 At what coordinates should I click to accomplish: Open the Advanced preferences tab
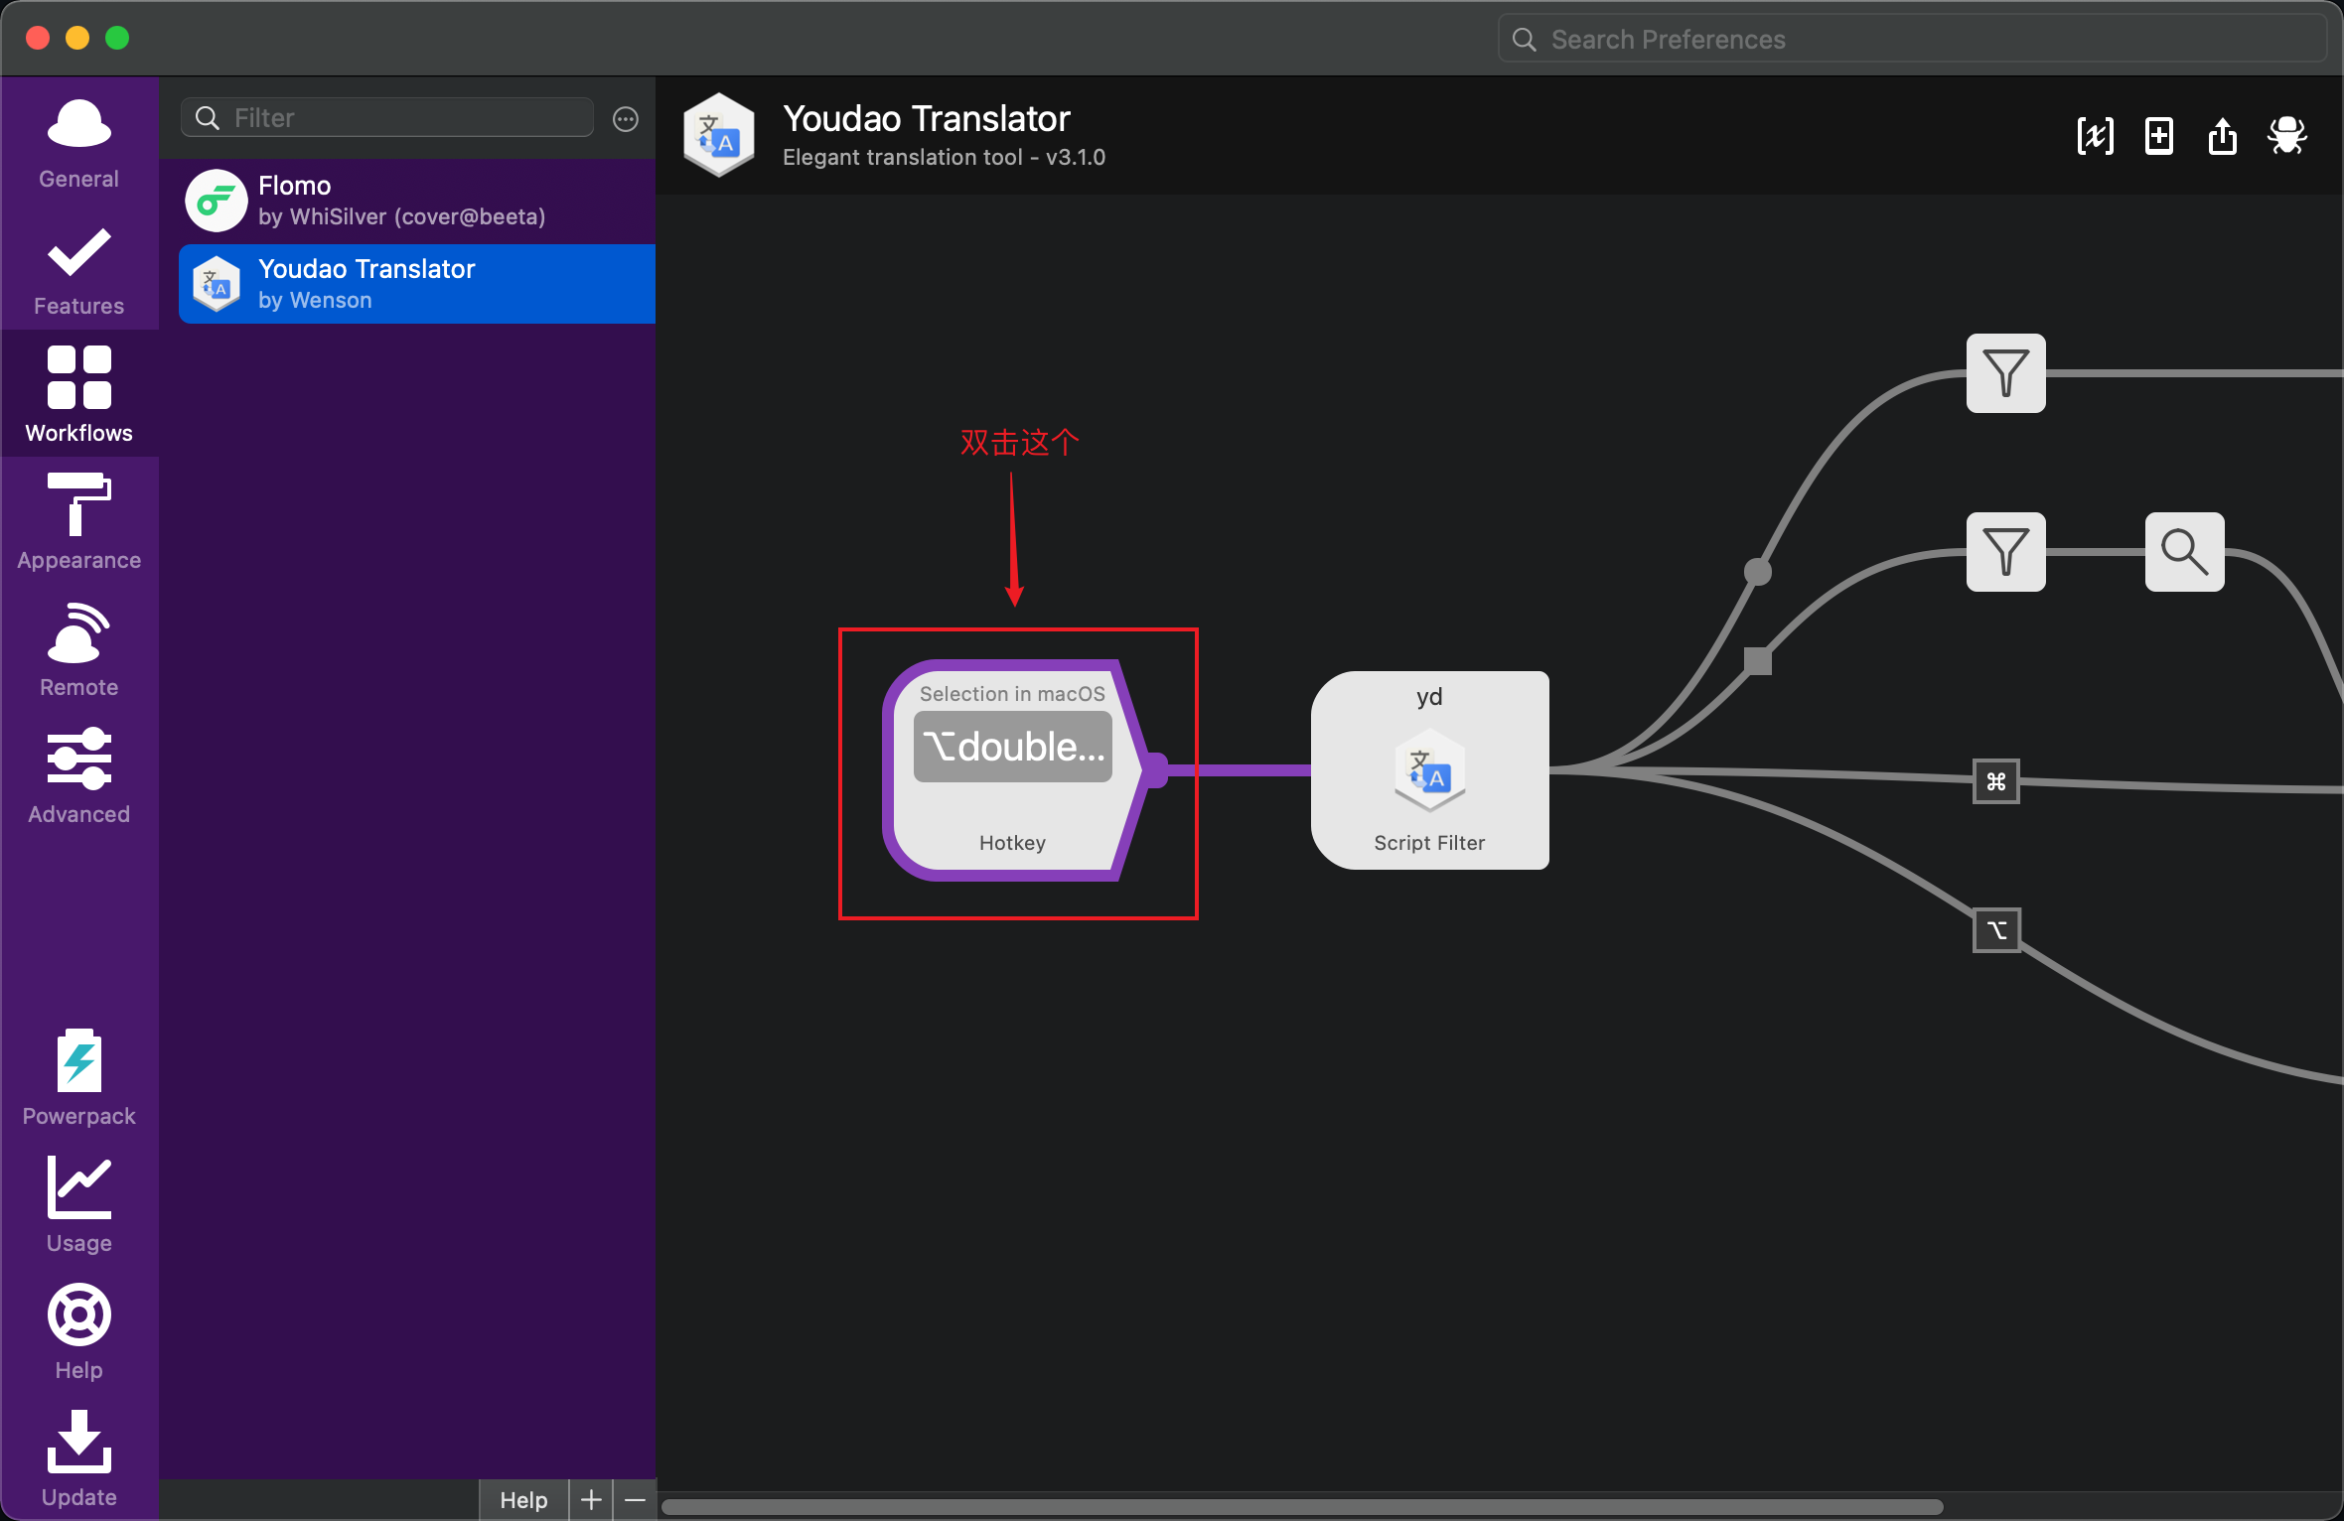78,775
